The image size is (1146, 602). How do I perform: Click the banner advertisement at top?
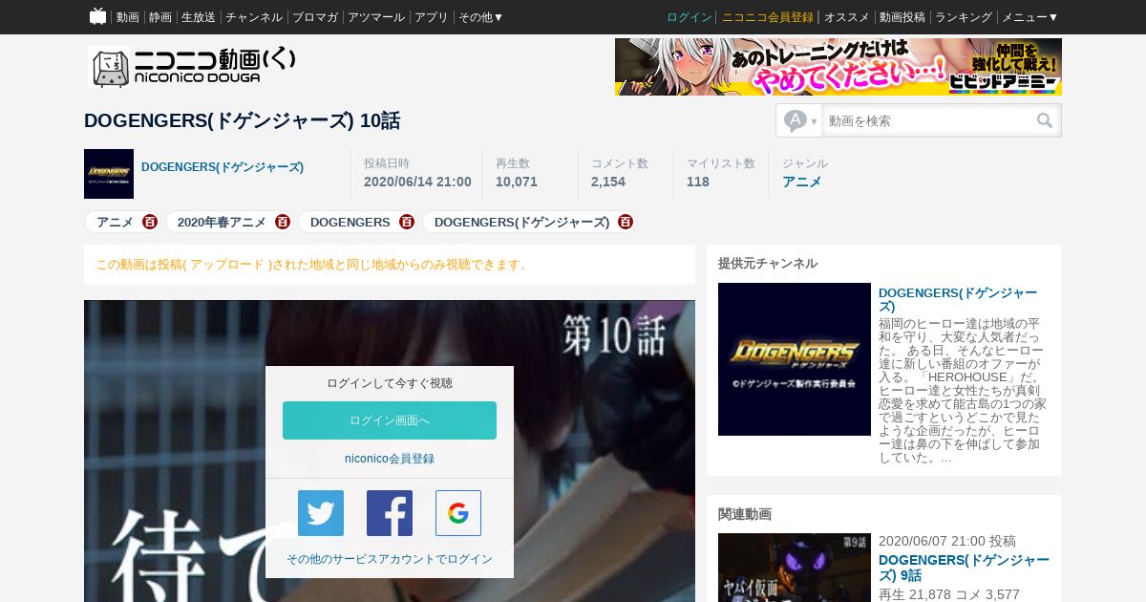pos(838,67)
